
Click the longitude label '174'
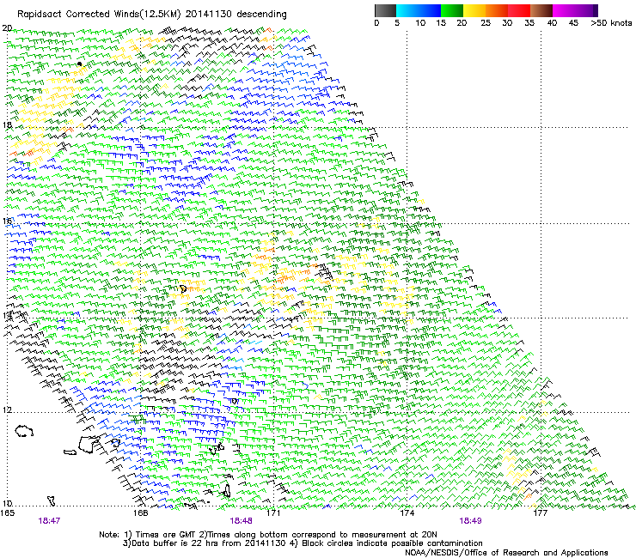(407, 513)
